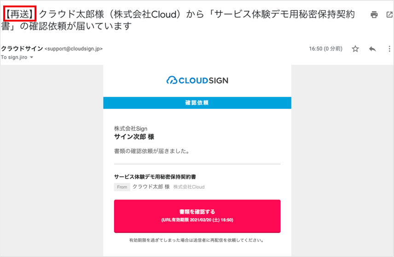Click the support@cloudsign.jp address
The height and width of the screenshot is (257, 394).
[74, 49]
